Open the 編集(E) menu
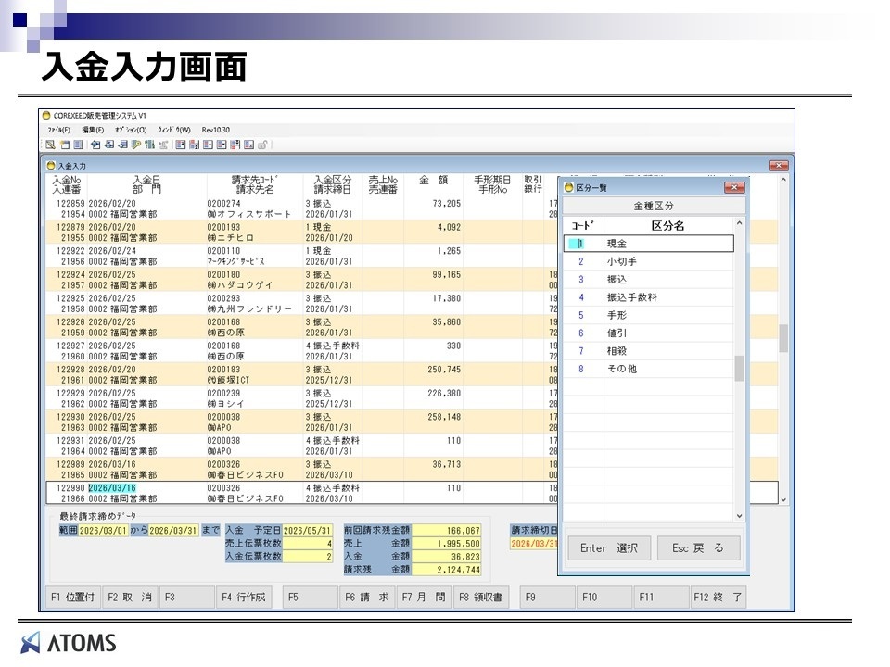The height and width of the screenshot is (667, 890). click(x=93, y=130)
